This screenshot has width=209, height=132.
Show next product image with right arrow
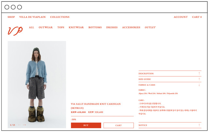24,125
